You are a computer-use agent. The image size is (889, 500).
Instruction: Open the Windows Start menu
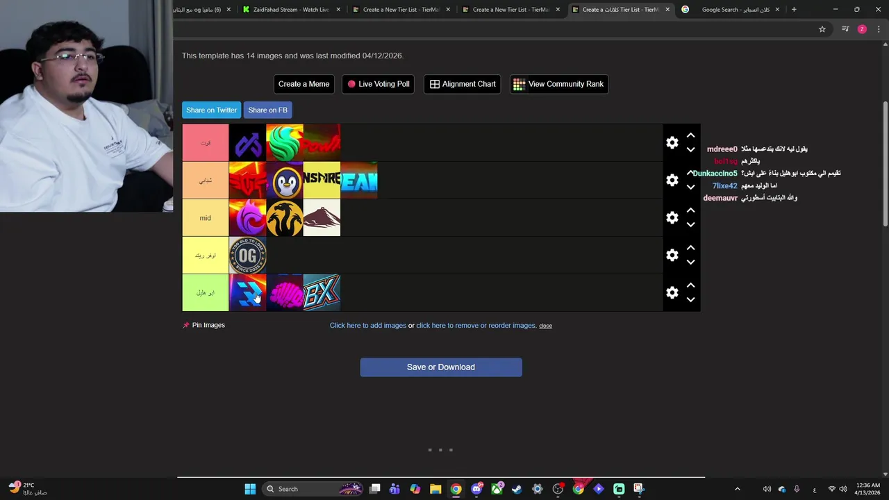250,489
